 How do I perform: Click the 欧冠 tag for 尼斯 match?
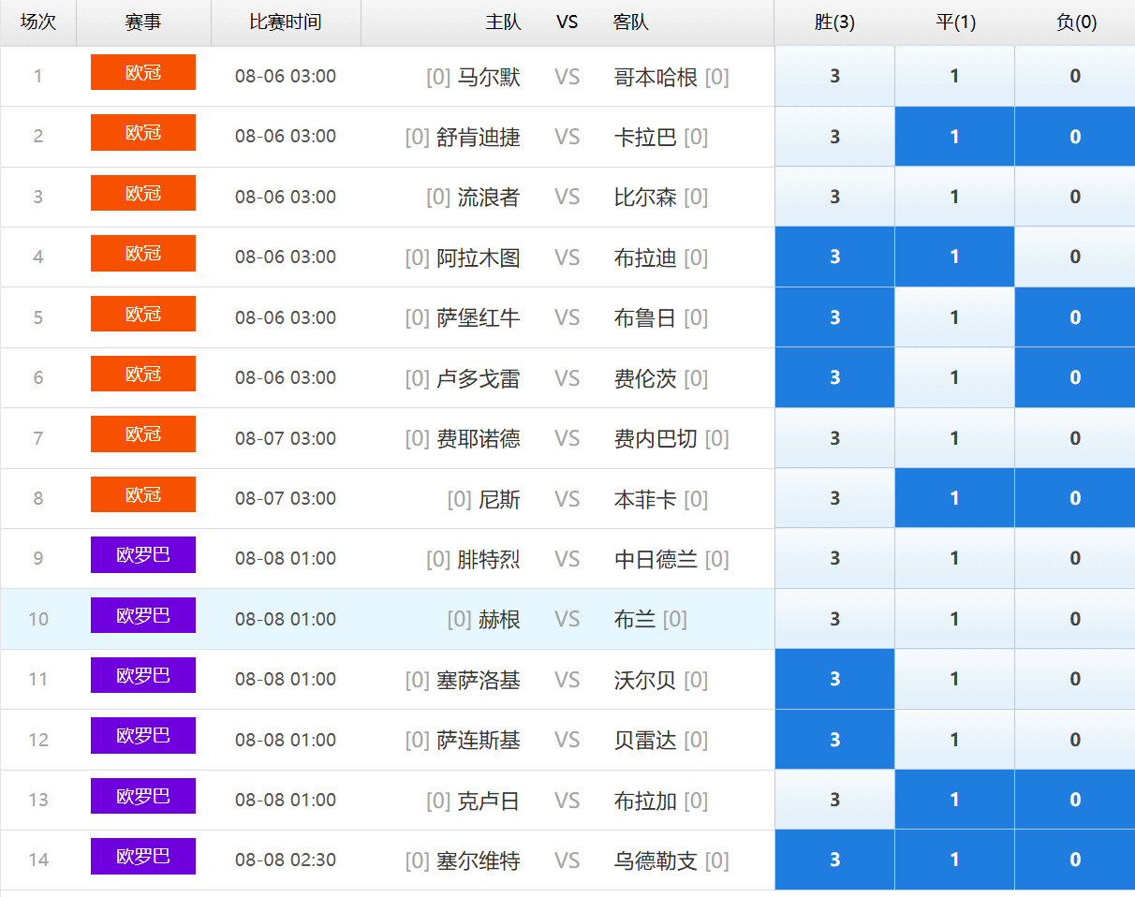pos(143,494)
